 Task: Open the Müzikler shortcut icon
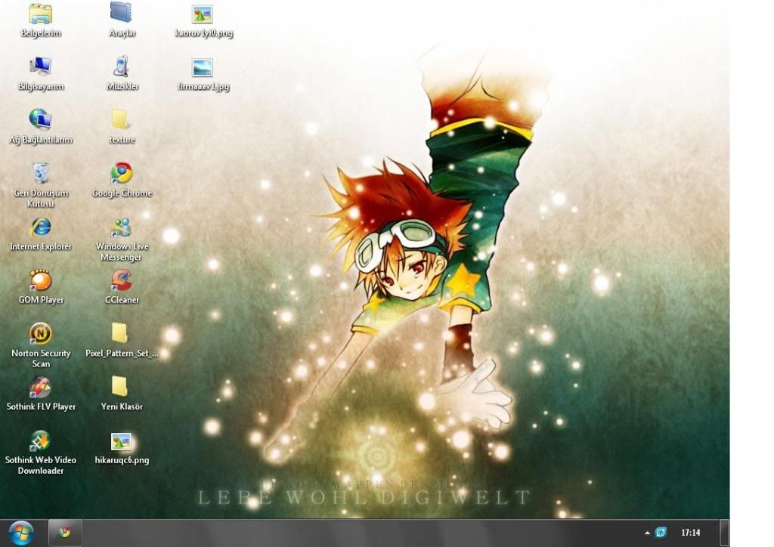(121, 66)
